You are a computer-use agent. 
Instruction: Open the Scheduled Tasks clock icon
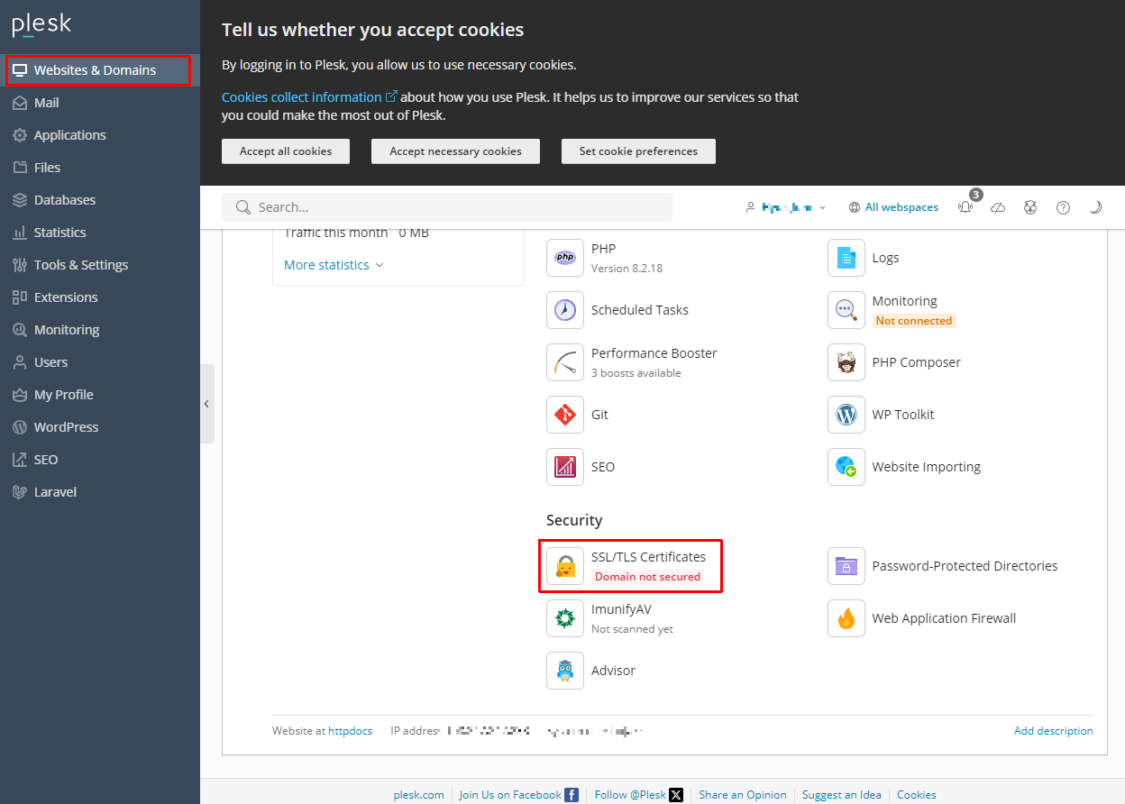click(x=565, y=310)
